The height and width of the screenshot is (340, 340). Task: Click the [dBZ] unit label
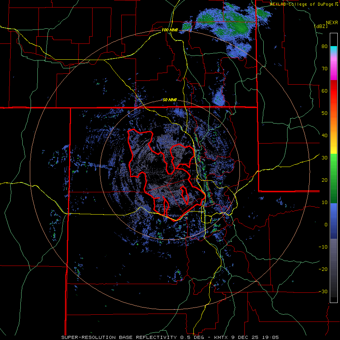321,26
